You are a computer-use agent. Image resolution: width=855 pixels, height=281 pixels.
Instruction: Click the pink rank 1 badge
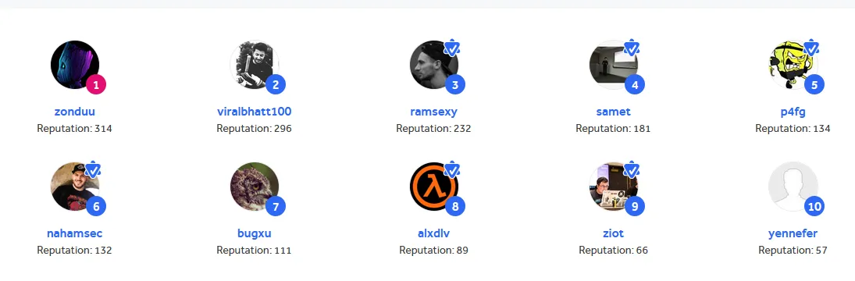pos(96,84)
